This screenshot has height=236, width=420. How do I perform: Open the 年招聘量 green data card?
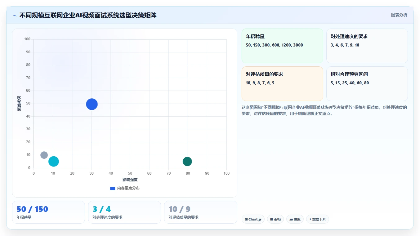[282, 46]
